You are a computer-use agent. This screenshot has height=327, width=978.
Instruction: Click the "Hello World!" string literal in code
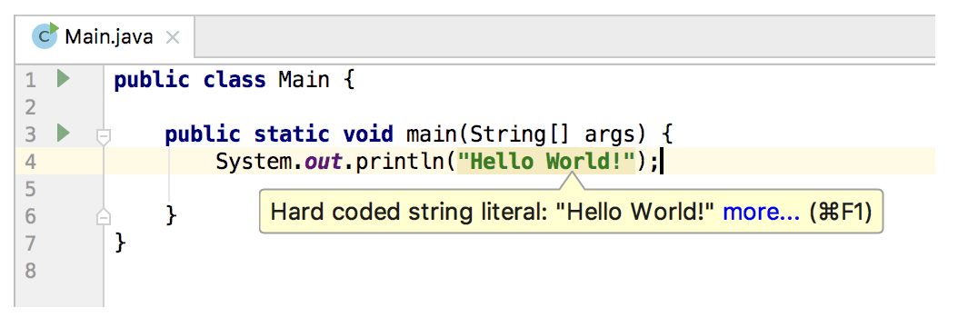[545, 162]
